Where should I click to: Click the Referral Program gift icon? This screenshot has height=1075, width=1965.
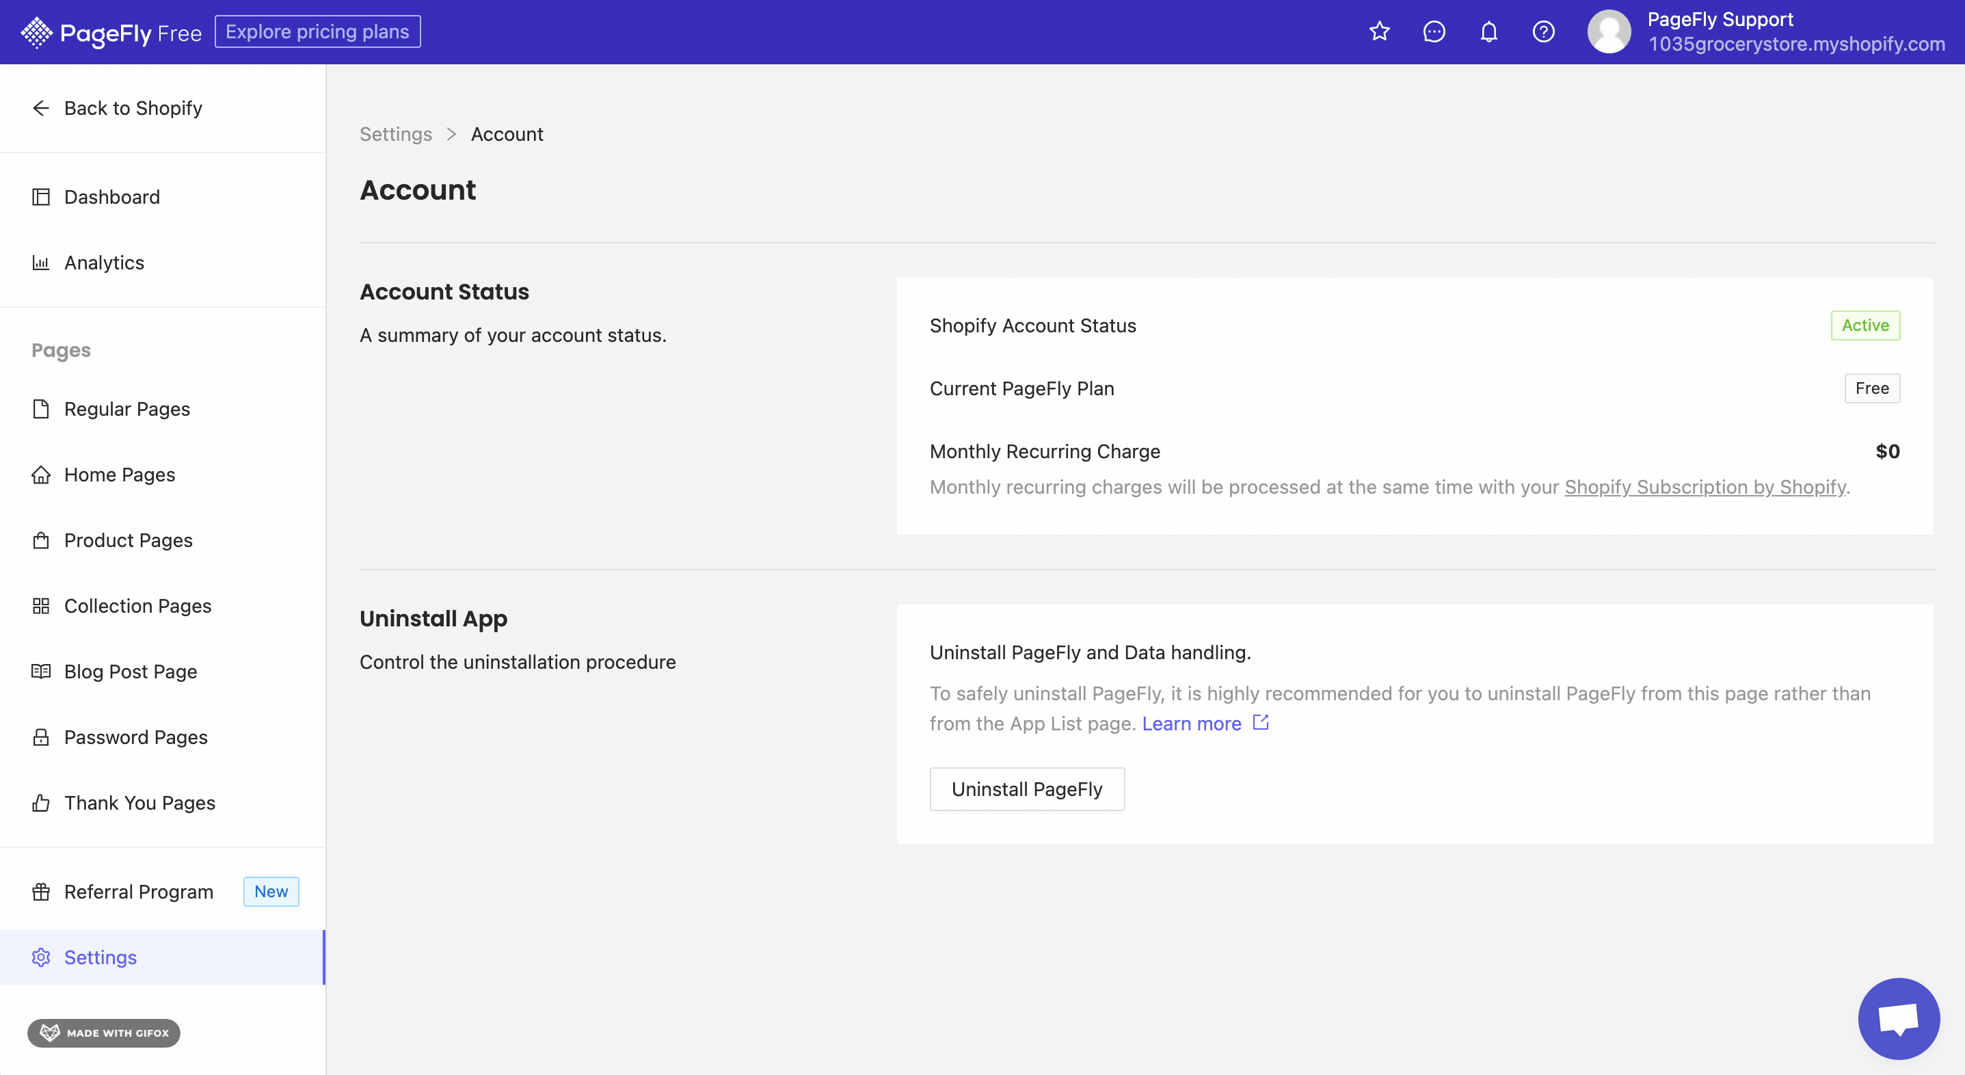pos(41,891)
